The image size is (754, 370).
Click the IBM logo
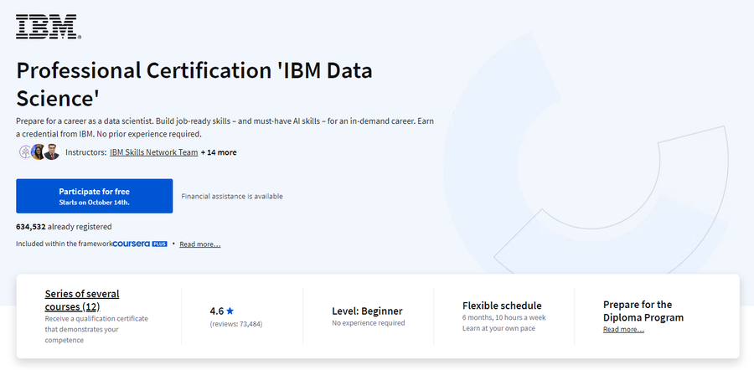tap(49, 27)
